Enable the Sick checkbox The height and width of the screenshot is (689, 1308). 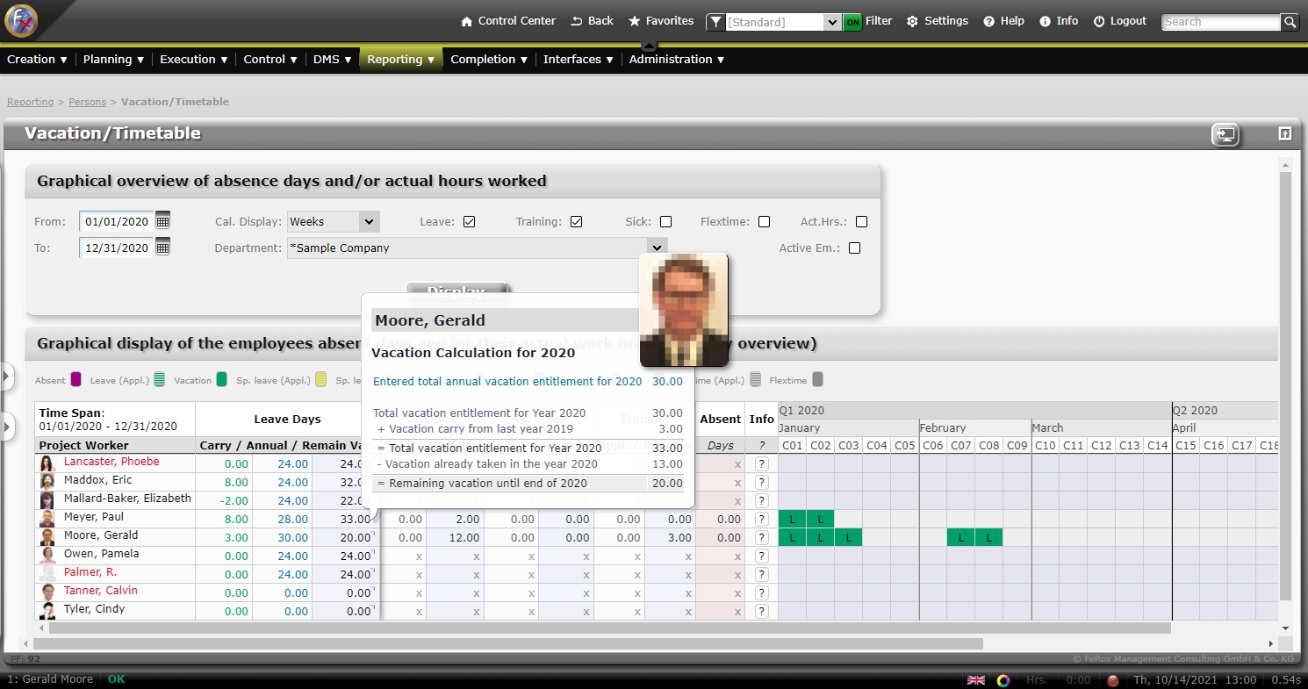click(x=665, y=222)
